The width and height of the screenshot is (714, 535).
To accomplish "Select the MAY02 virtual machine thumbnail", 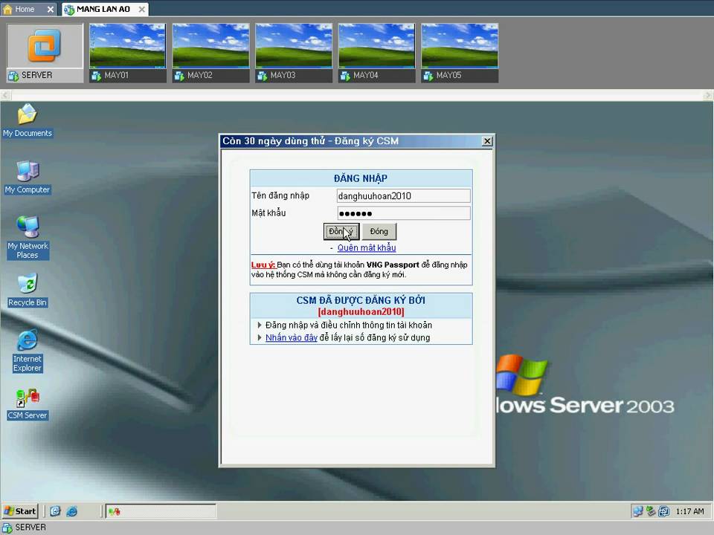I will pyautogui.click(x=210, y=53).
